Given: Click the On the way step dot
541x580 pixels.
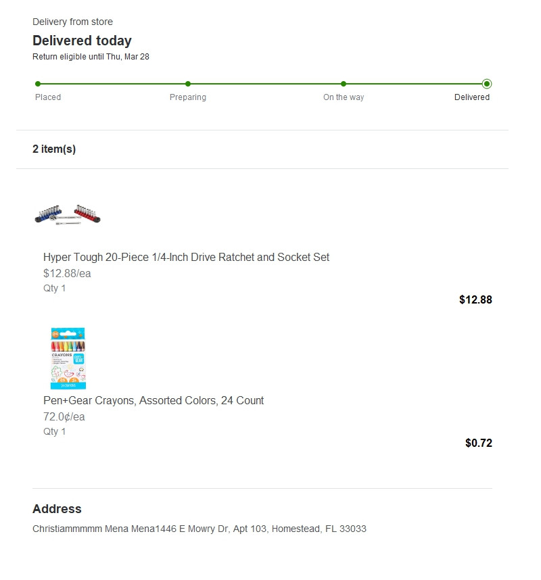Looking at the screenshot, I should pos(344,84).
